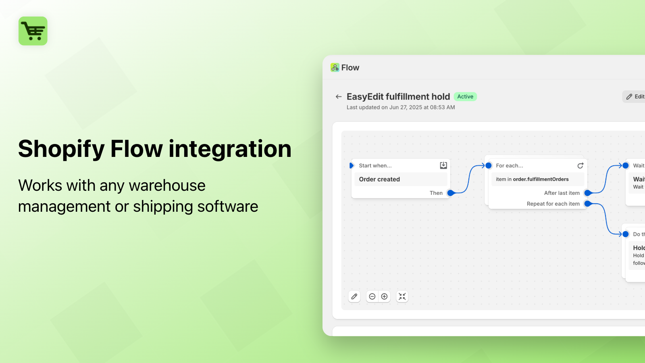Viewport: 645px width, 363px height.
Task: Click the pencil edit tool on the canvas
Action: click(354, 296)
